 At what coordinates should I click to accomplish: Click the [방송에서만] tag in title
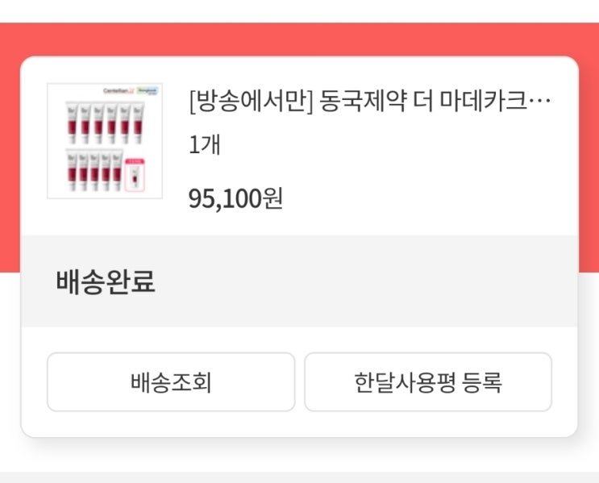(x=249, y=102)
